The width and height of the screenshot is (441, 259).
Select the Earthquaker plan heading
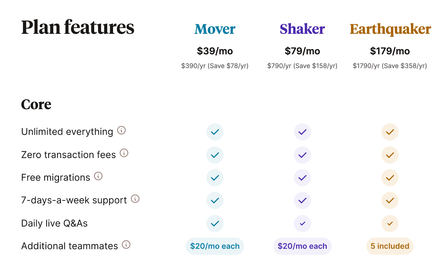(x=390, y=29)
